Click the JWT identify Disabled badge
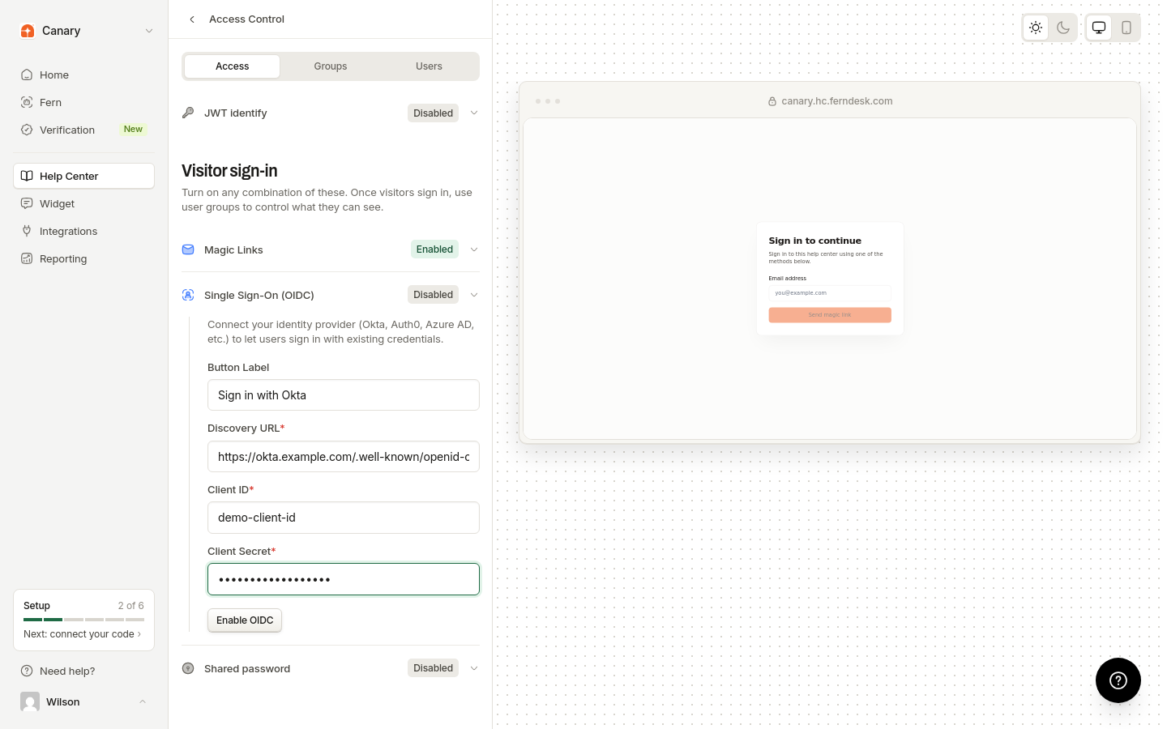 point(433,113)
